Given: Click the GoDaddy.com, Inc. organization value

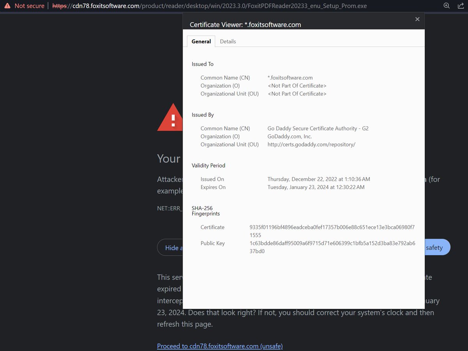Looking at the screenshot, I should [290, 136].
